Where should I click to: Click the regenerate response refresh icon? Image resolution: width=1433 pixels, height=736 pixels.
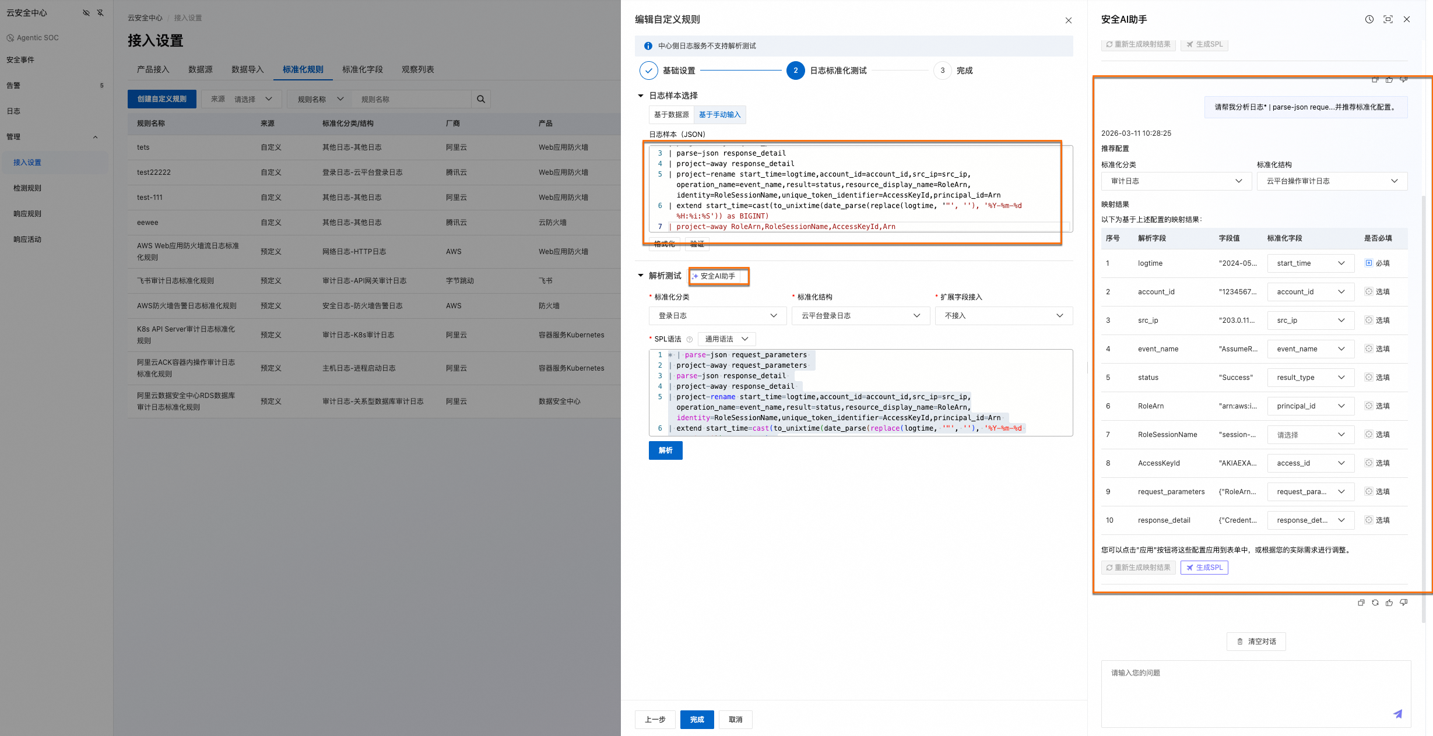point(1375,603)
